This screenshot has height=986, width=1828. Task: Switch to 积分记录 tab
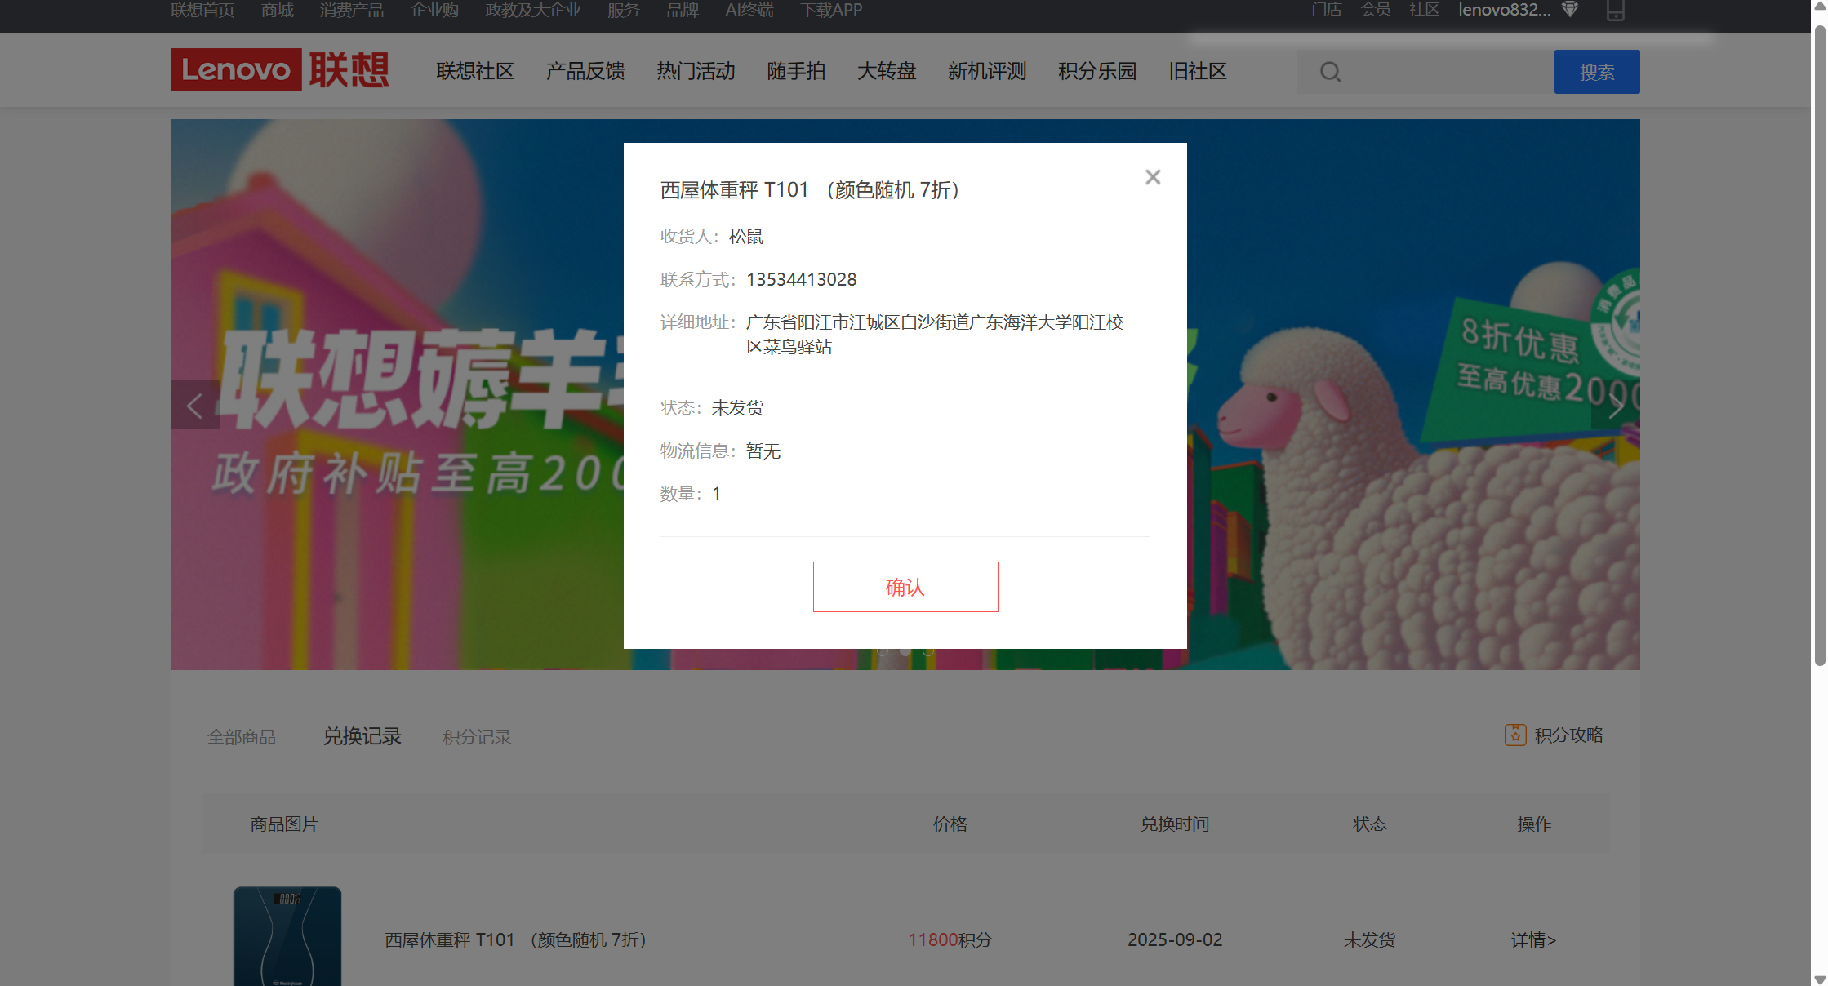[x=477, y=737]
